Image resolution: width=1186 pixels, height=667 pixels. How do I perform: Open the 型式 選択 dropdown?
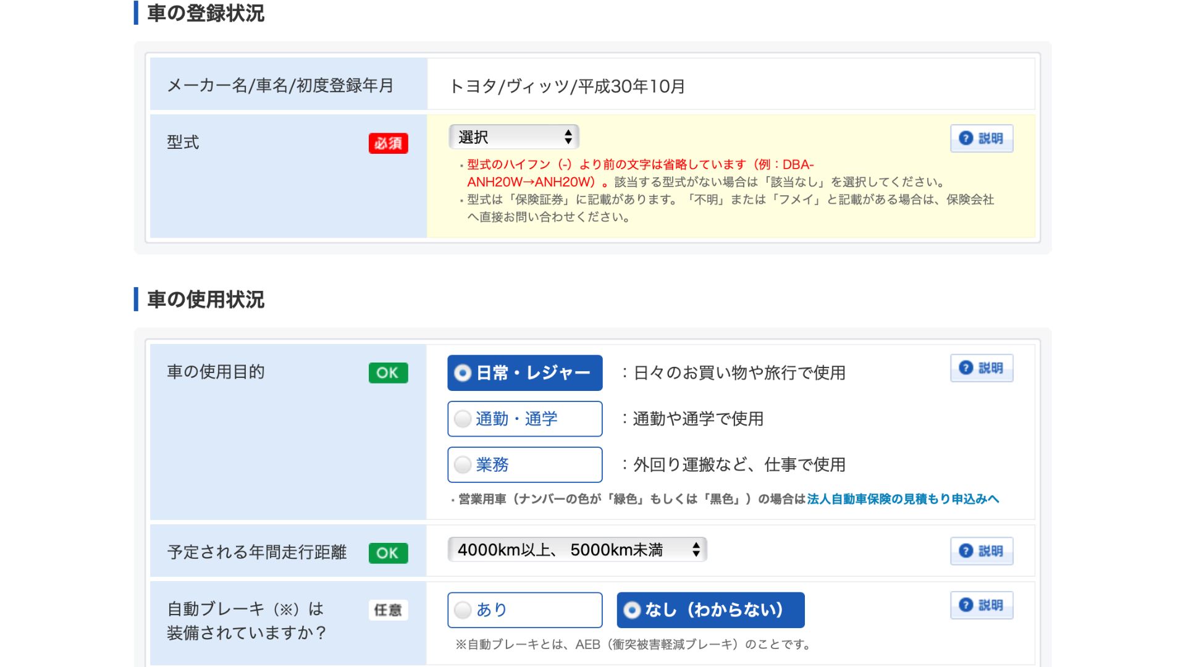click(514, 137)
